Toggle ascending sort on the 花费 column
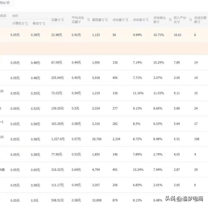The height and width of the screenshot is (206, 208). coord(63,20)
